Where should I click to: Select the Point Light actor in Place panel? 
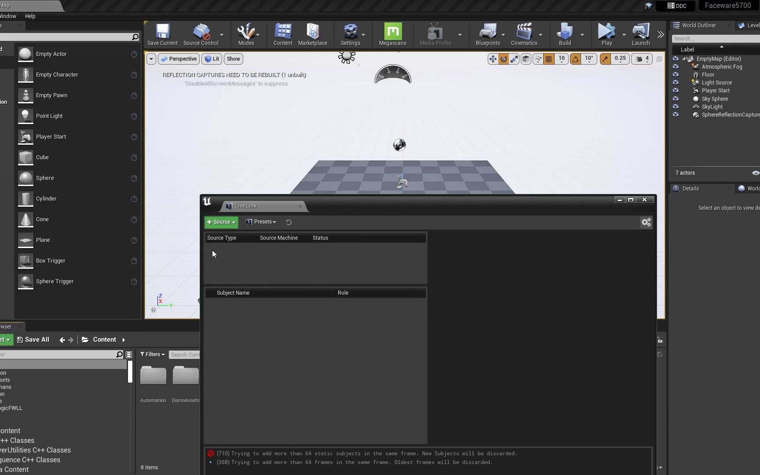tap(50, 116)
